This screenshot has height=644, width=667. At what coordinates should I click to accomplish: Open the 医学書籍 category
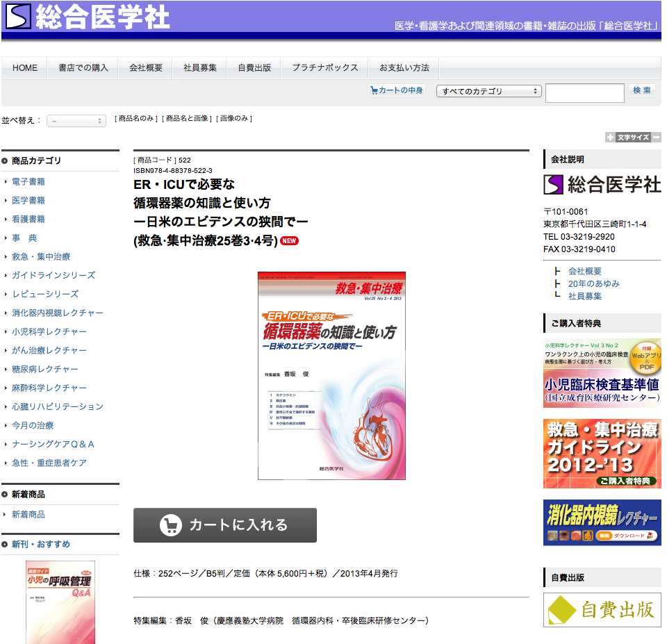[x=28, y=200]
